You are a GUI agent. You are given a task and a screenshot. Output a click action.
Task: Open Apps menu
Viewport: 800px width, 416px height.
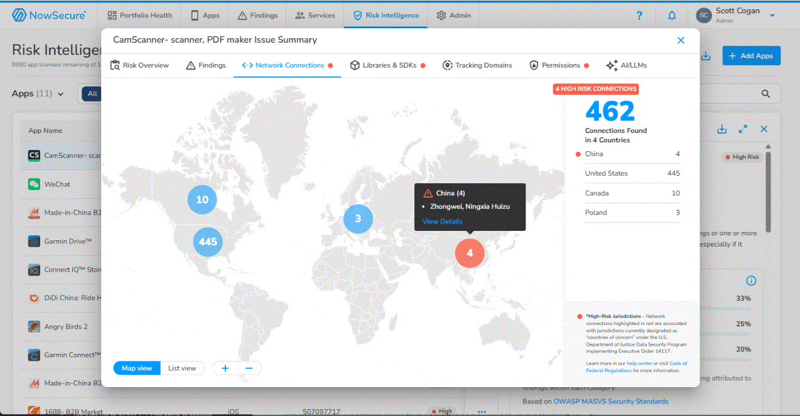pos(205,15)
